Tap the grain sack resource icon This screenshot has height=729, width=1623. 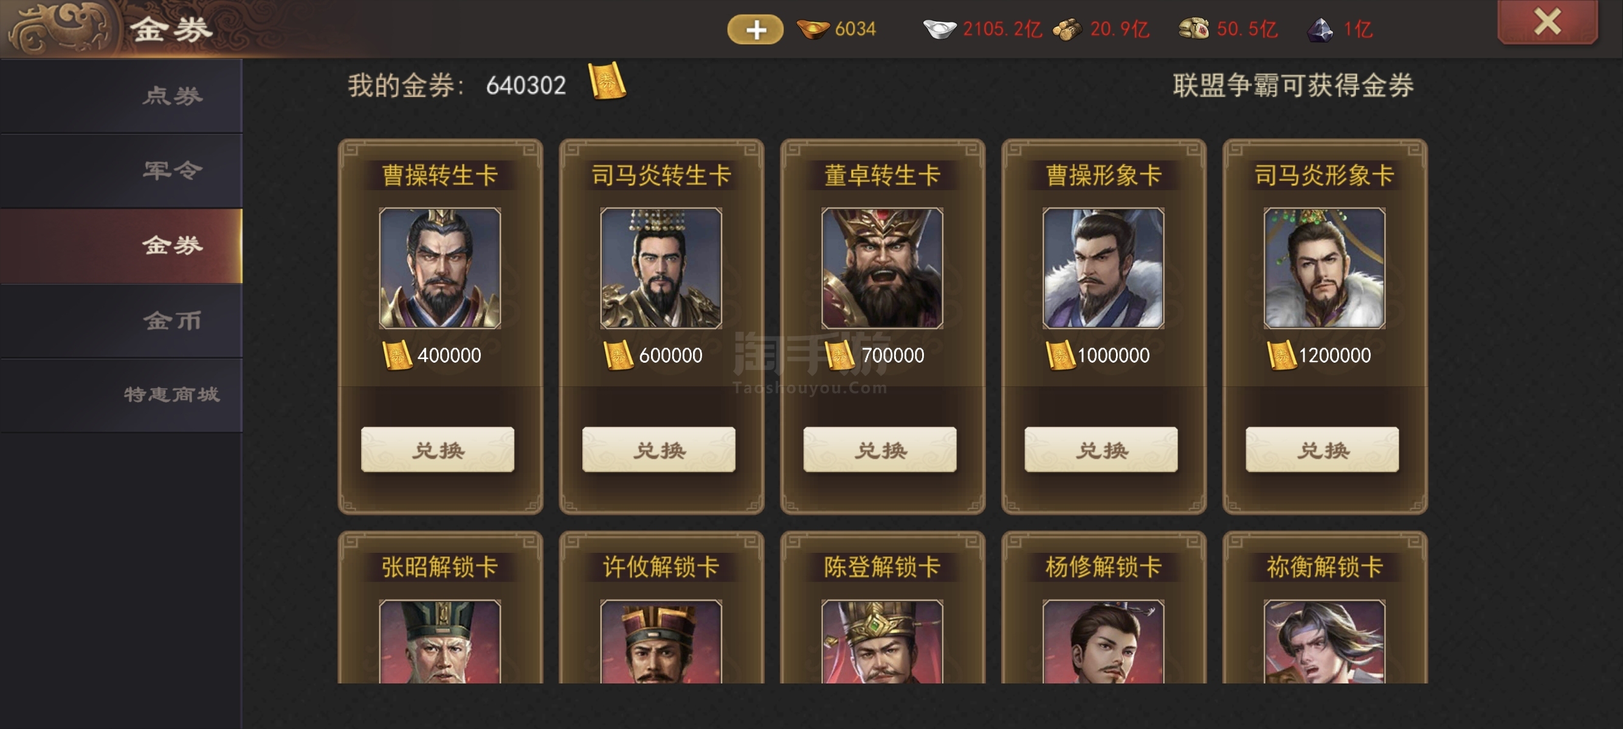[x=1194, y=29]
